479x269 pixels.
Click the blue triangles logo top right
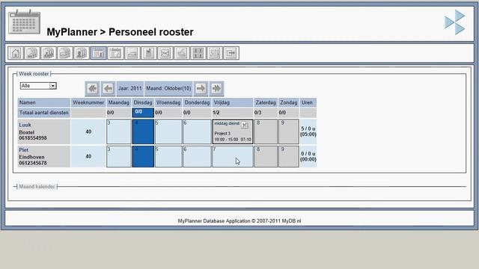[x=455, y=22]
